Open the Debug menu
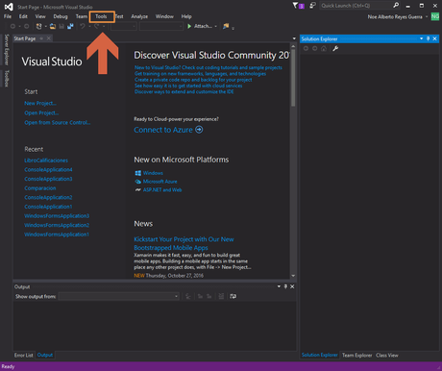Screen dimensions: 442x371 [x=61, y=16]
